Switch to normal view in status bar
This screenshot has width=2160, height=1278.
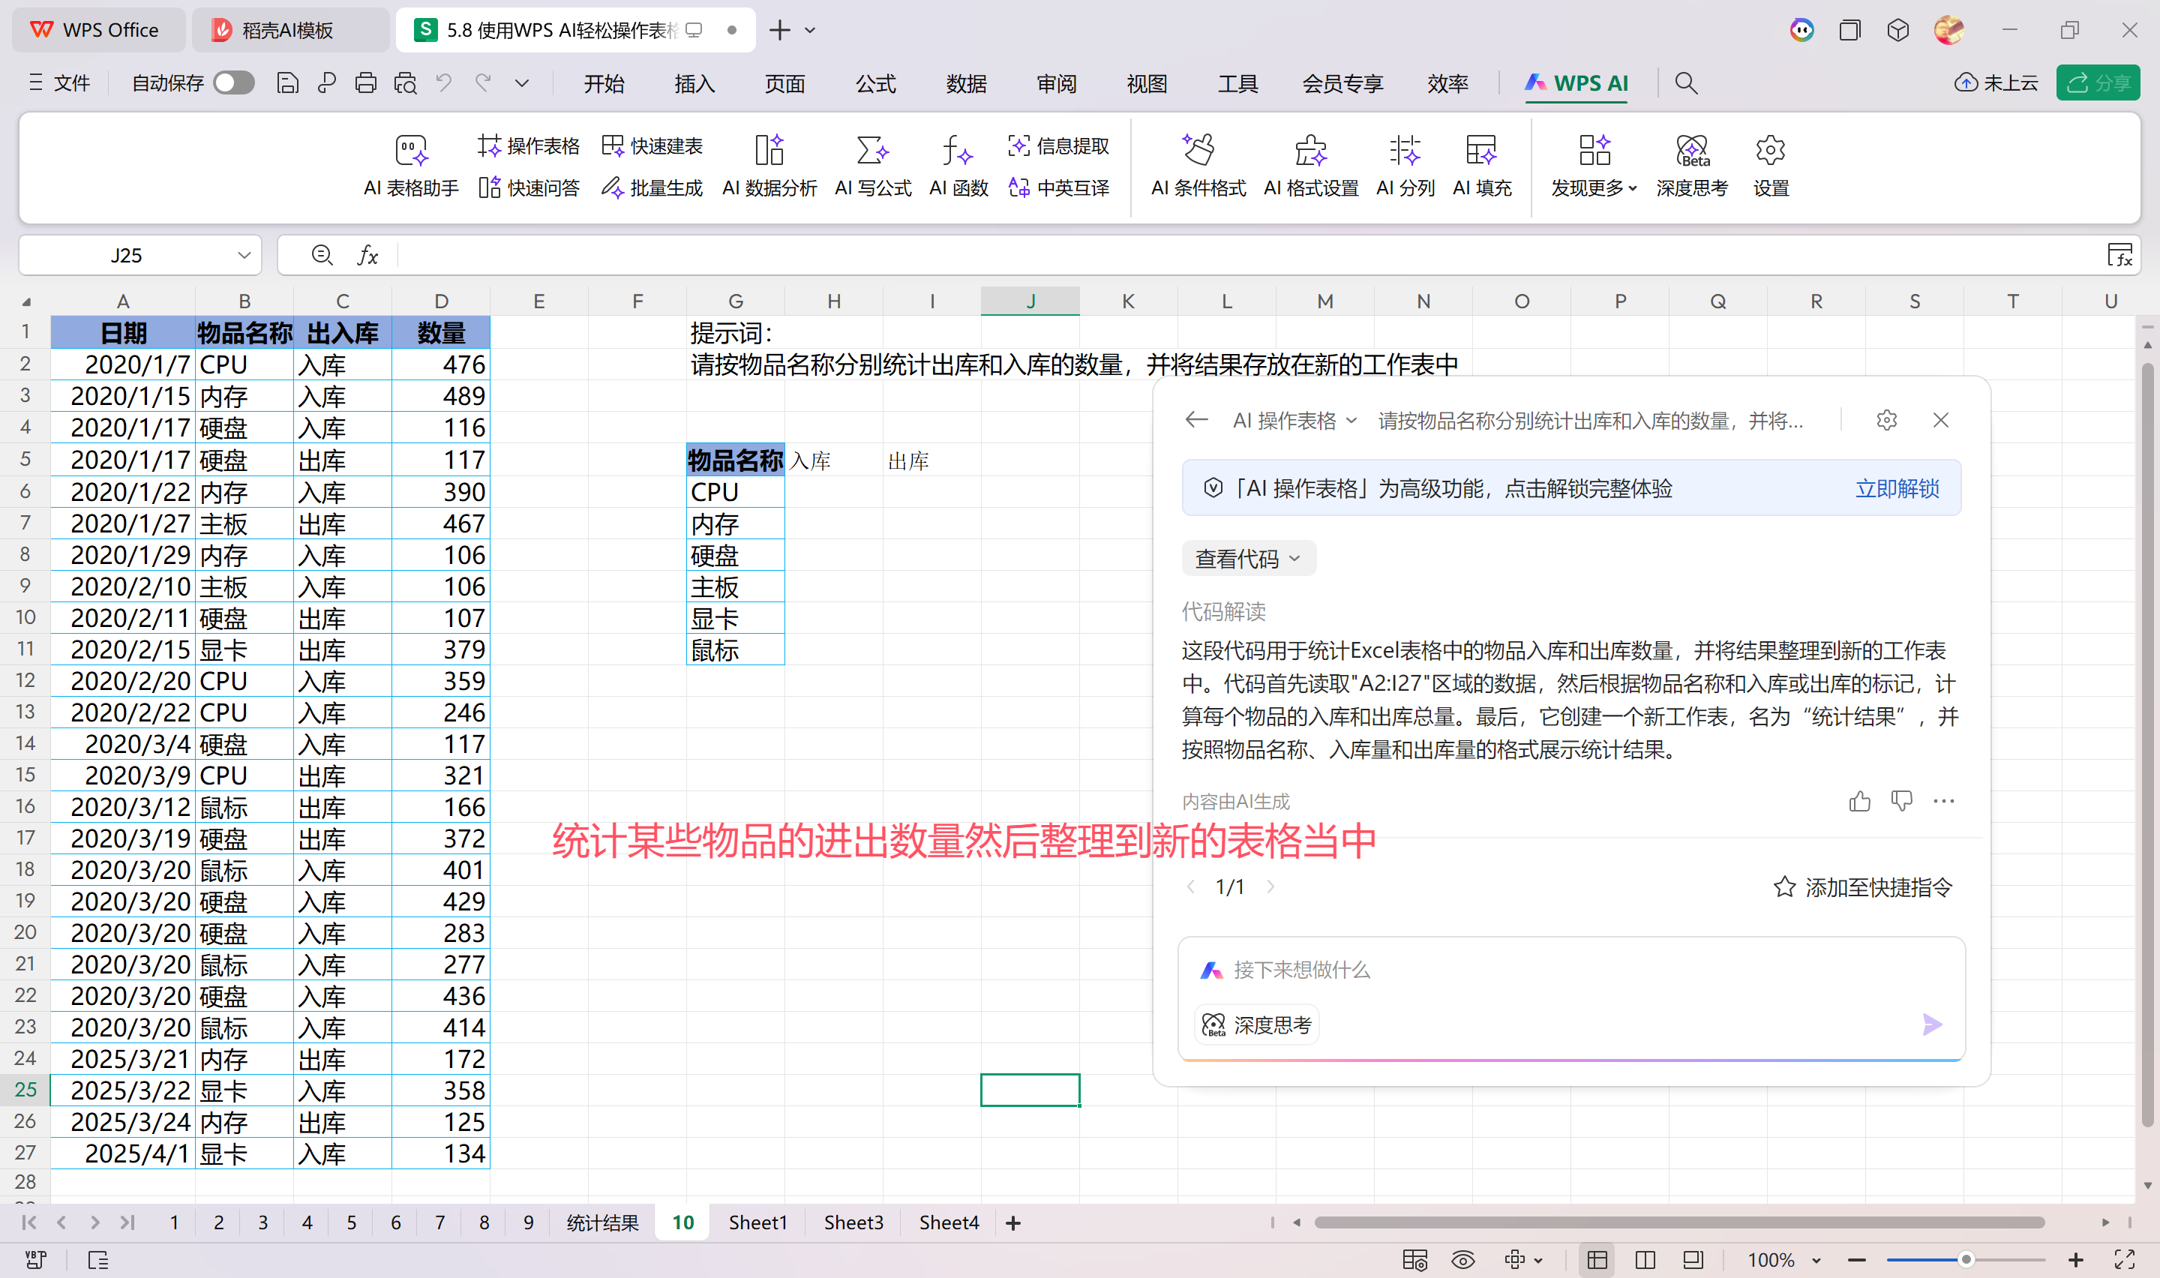click(1597, 1260)
